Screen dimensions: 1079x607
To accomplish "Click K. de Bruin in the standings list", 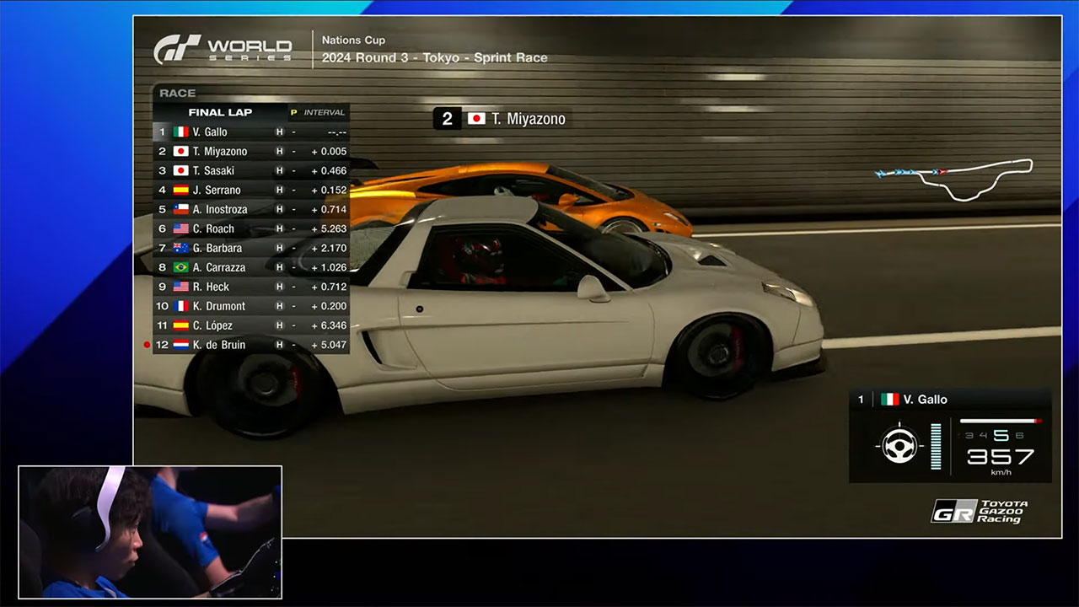I will point(220,346).
